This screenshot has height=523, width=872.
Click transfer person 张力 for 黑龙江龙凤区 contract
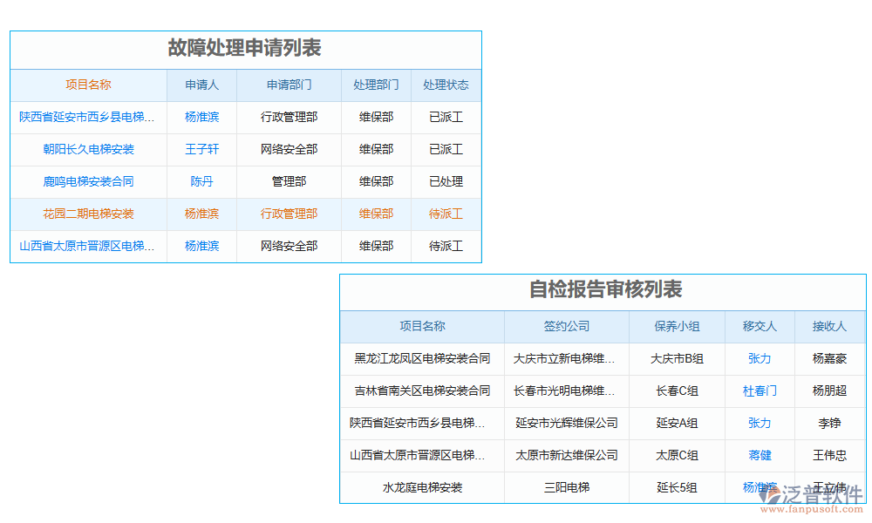coord(759,358)
